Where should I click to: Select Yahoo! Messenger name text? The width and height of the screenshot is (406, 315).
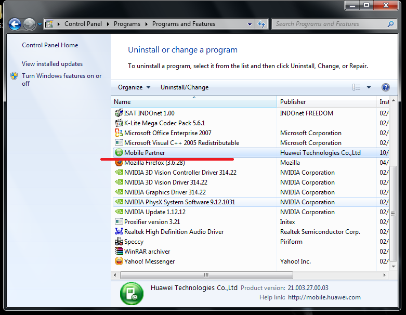[149, 261]
